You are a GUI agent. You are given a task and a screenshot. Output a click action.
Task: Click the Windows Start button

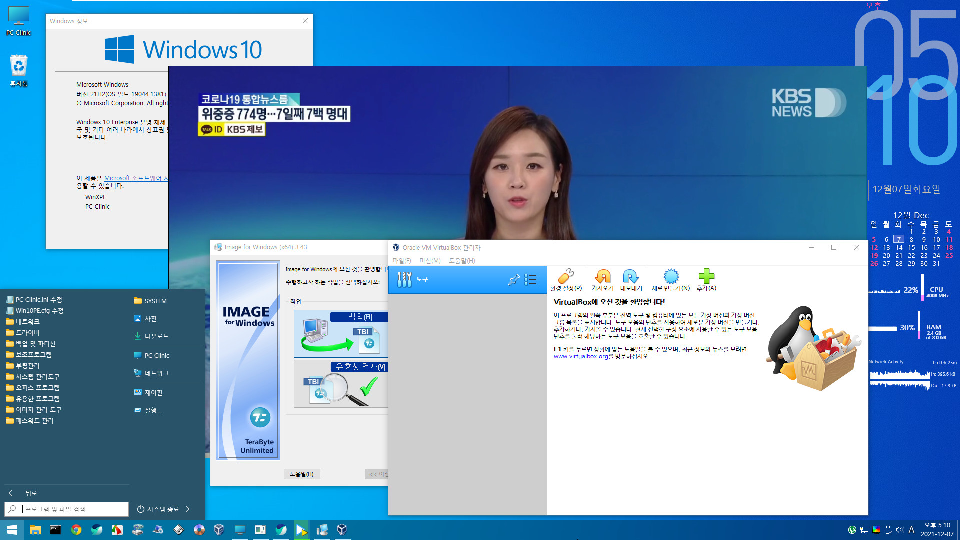coord(12,530)
